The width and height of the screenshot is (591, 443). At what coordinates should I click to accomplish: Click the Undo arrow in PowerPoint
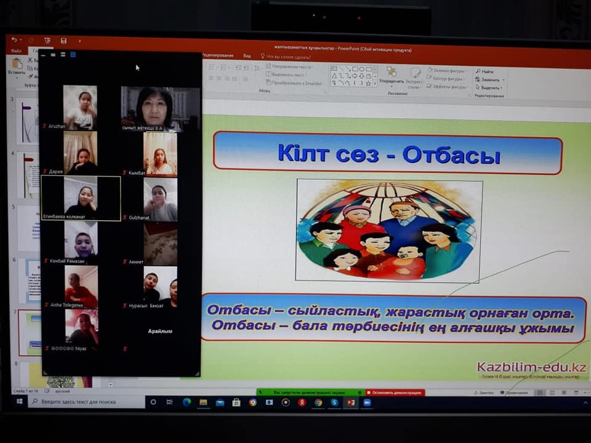pyautogui.click(x=14, y=40)
